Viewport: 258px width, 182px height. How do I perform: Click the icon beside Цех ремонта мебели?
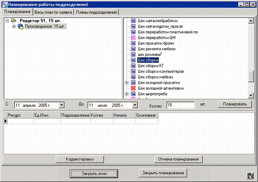pyautogui.click(x=133, y=49)
